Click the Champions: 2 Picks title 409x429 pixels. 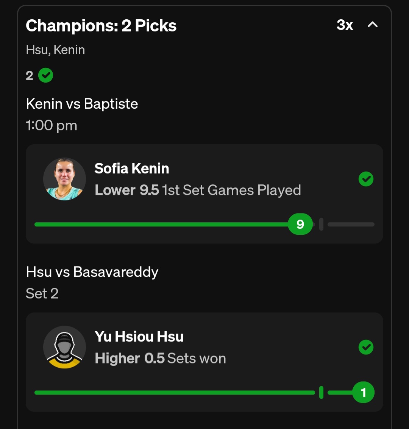point(101,26)
